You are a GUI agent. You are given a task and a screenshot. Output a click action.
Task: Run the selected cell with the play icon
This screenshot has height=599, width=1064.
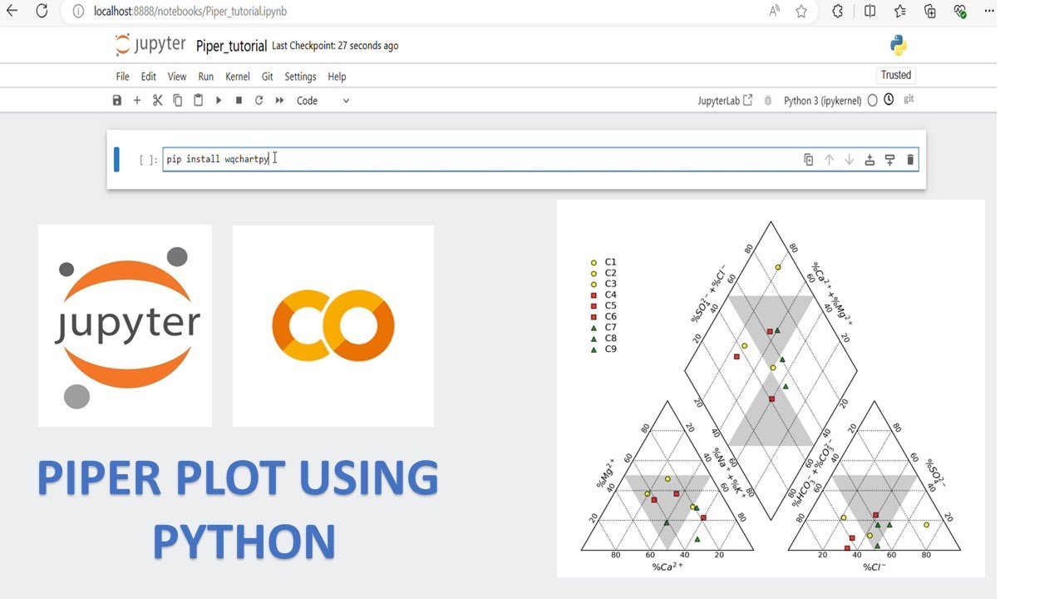[x=219, y=101]
